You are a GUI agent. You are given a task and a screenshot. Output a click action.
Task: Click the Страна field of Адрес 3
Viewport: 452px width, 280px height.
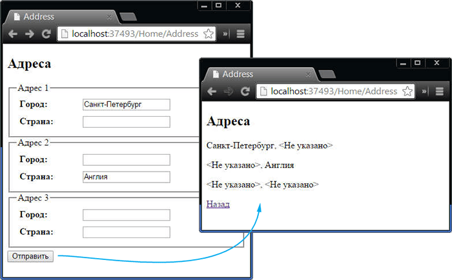click(x=127, y=232)
